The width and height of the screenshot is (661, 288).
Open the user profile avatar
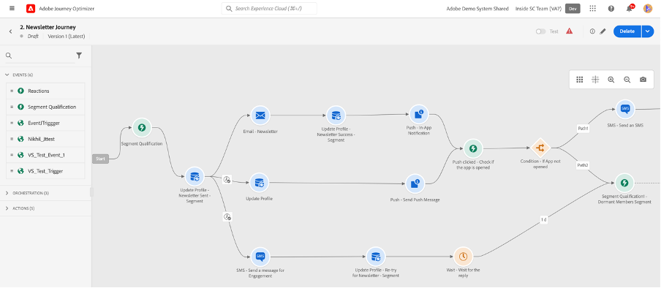tap(648, 9)
